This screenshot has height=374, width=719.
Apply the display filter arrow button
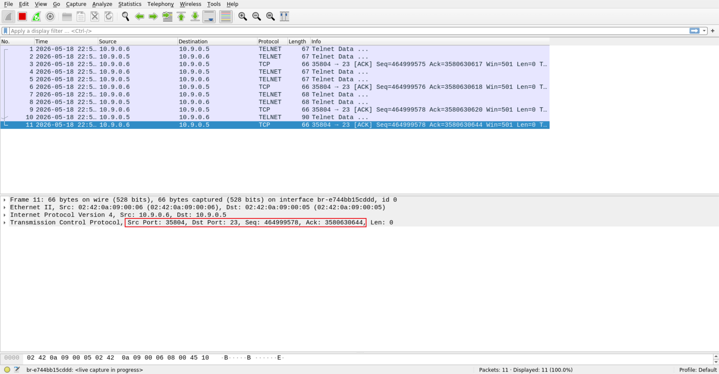(x=695, y=31)
